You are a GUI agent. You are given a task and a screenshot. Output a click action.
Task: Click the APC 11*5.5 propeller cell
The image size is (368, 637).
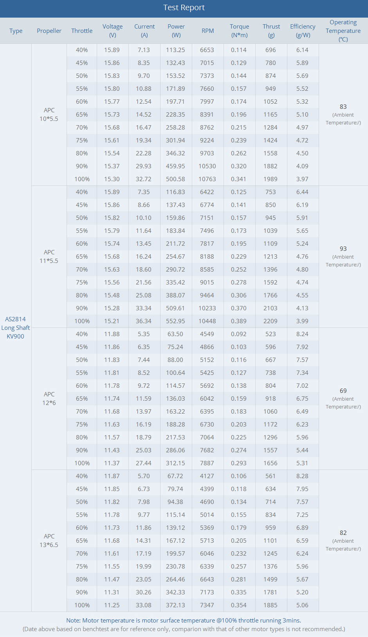tap(49, 257)
